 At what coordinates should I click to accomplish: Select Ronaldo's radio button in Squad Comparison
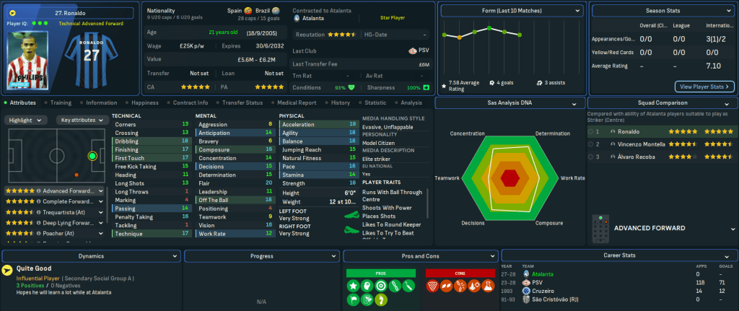point(591,132)
